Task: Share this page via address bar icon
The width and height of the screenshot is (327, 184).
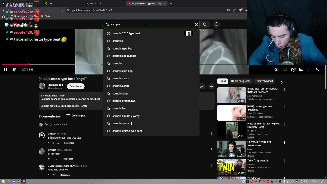Action: point(234,10)
